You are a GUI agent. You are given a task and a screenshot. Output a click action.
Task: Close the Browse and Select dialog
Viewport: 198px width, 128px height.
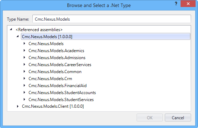point(188,4)
